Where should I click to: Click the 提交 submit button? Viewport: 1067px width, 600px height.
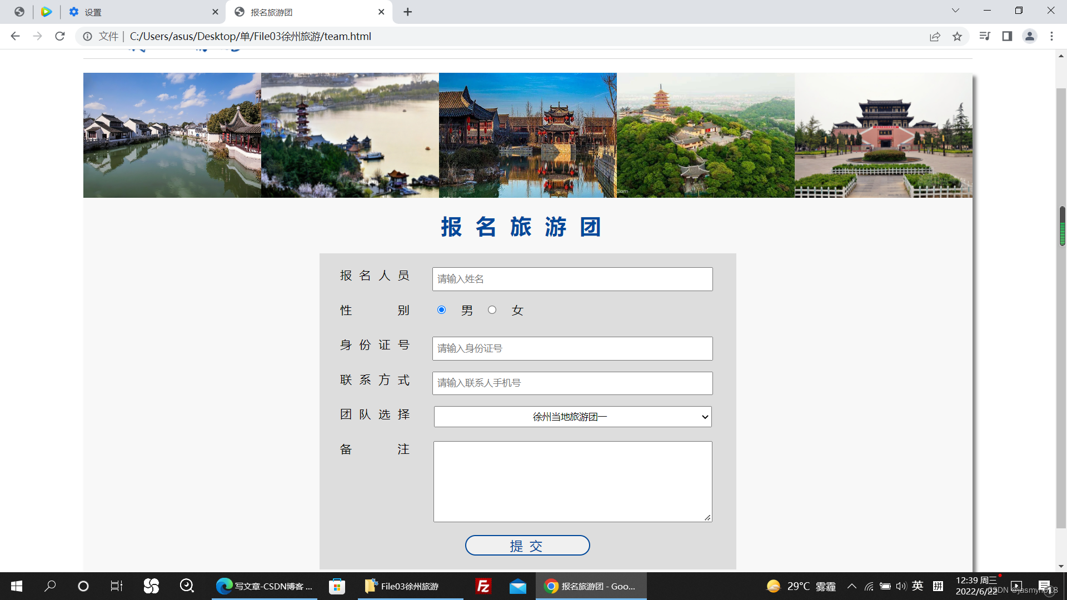coord(527,546)
